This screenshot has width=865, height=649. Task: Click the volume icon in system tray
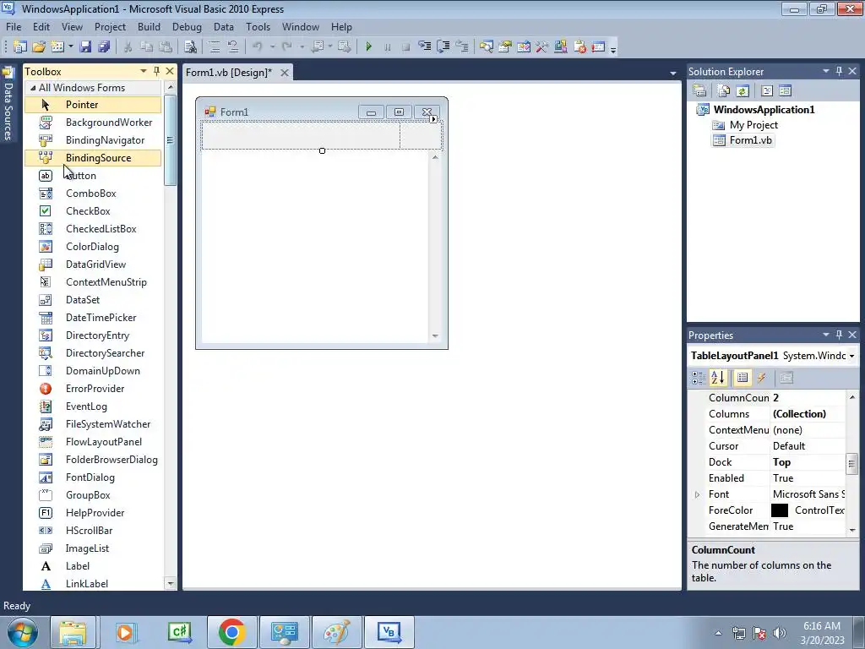click(x=780, y=633)
